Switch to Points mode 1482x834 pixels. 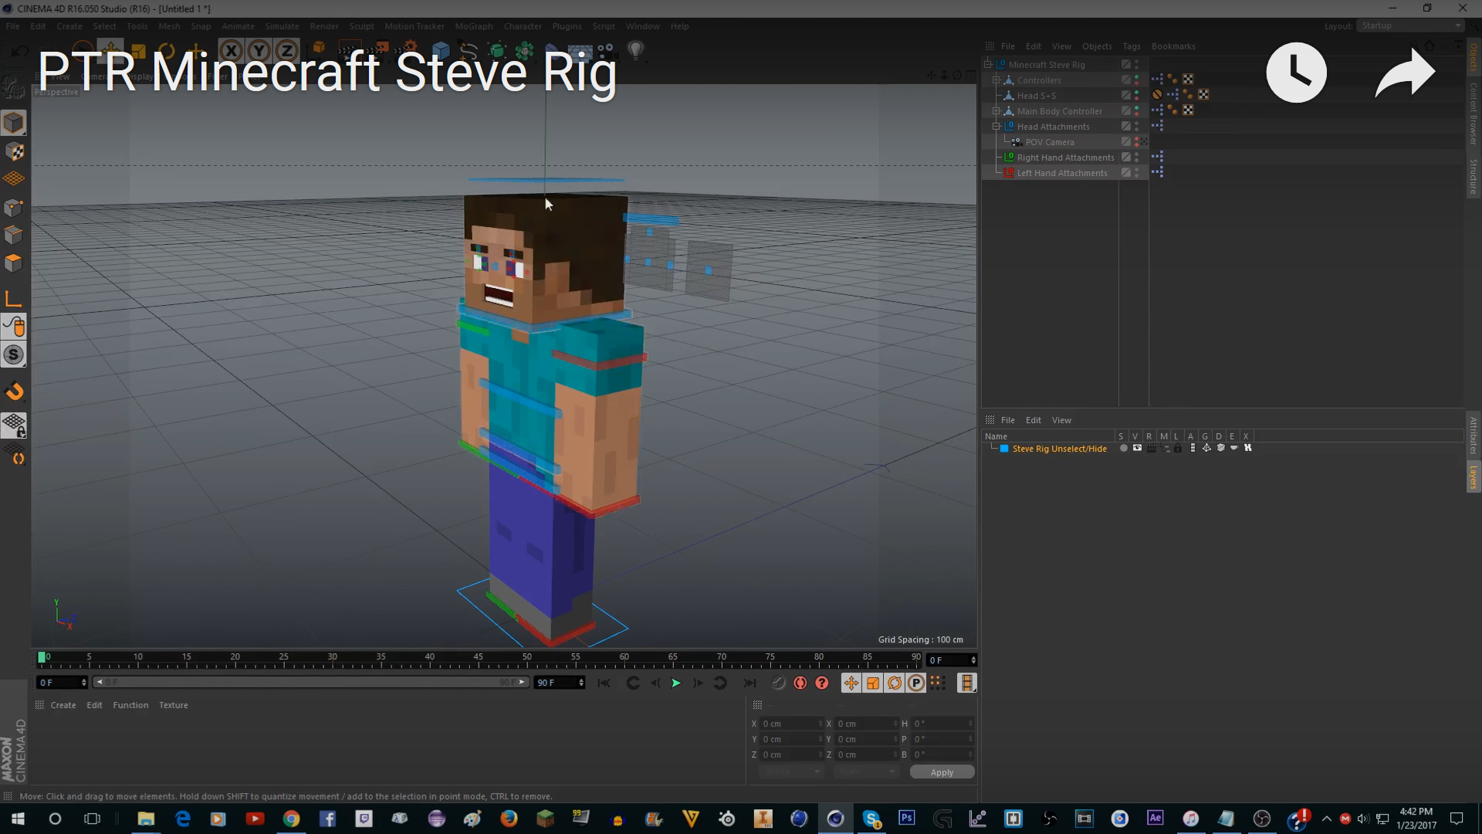(14, 207)
